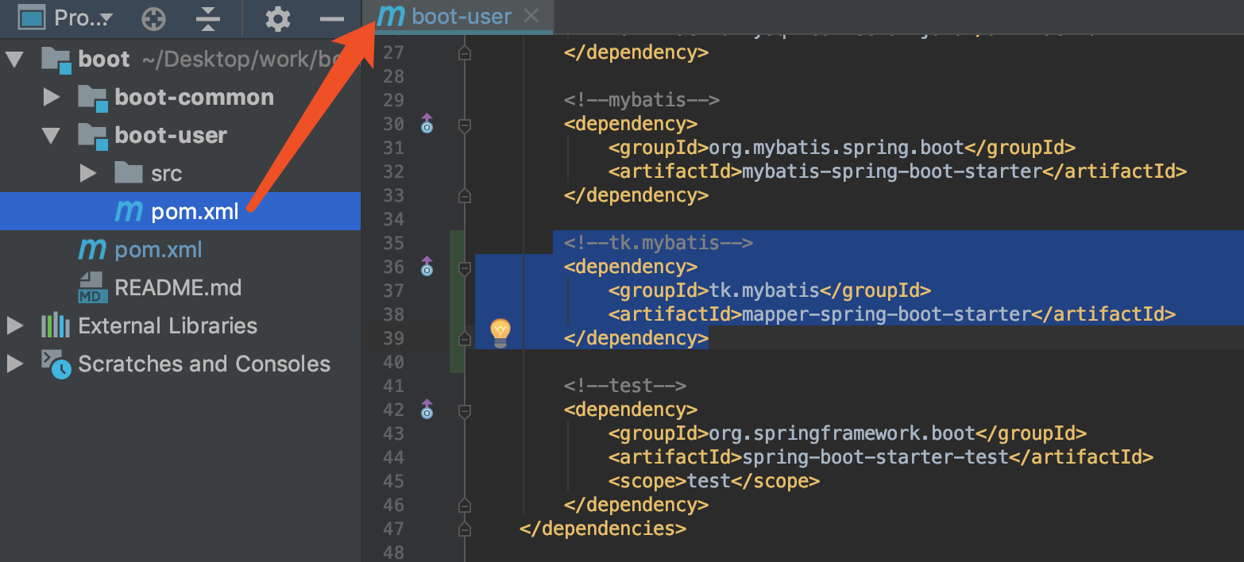Collapse the tk.mybatis dependency using the gutter fold arrow
Screen dimensions: 1244x562
[466, 268]
